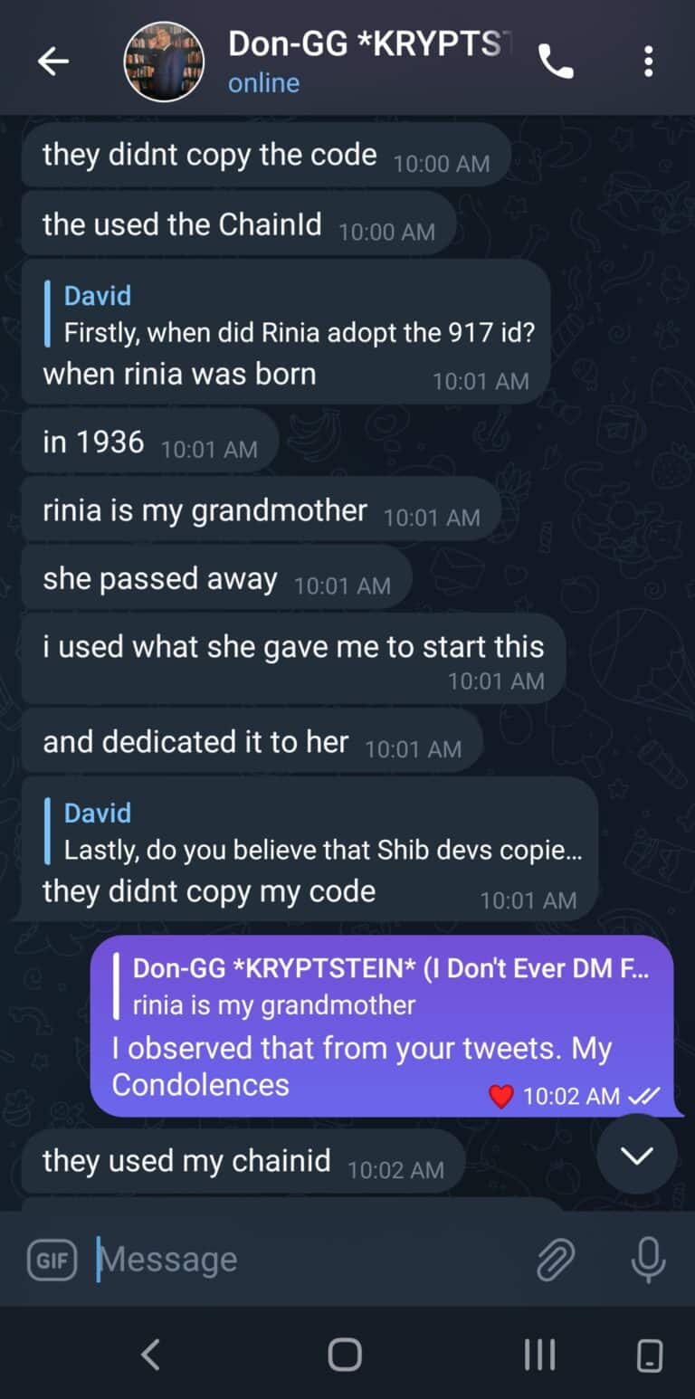Screen dimensions: 695x1399
Task: Open the three-dot overflow menu
Action: pyautogui.click(x=648, y=61)
